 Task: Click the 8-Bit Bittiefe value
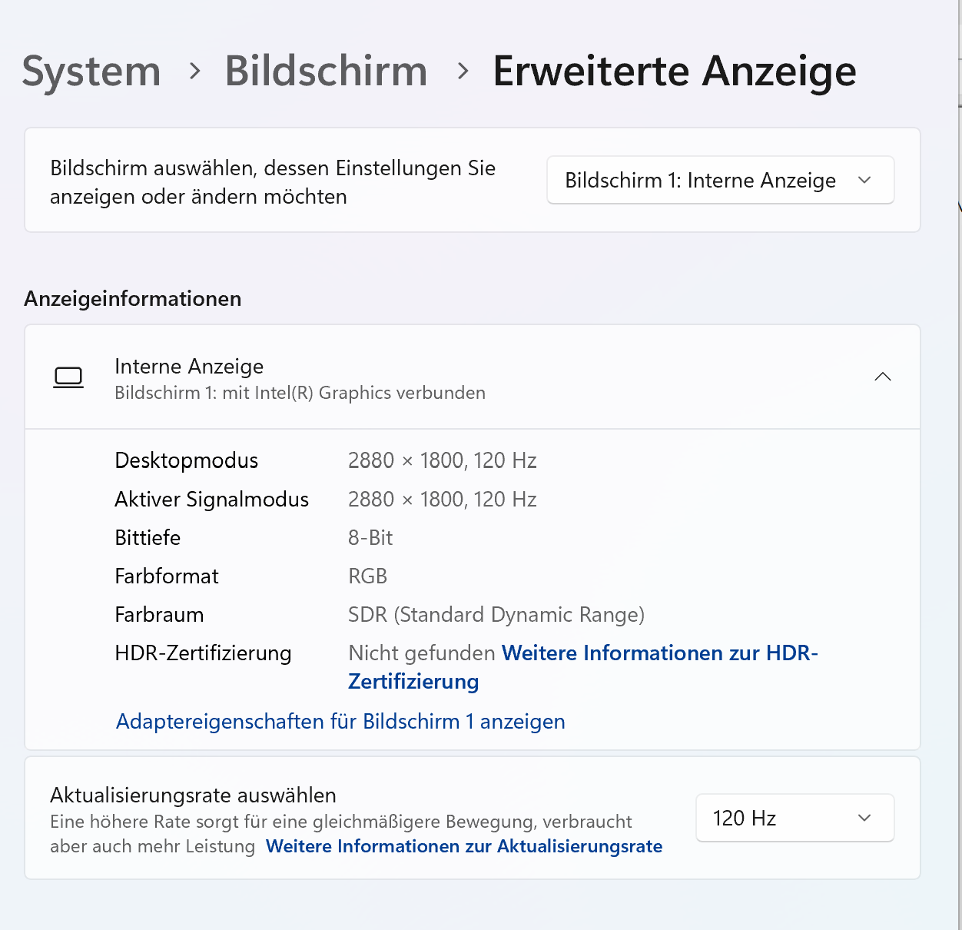(370, 538)
